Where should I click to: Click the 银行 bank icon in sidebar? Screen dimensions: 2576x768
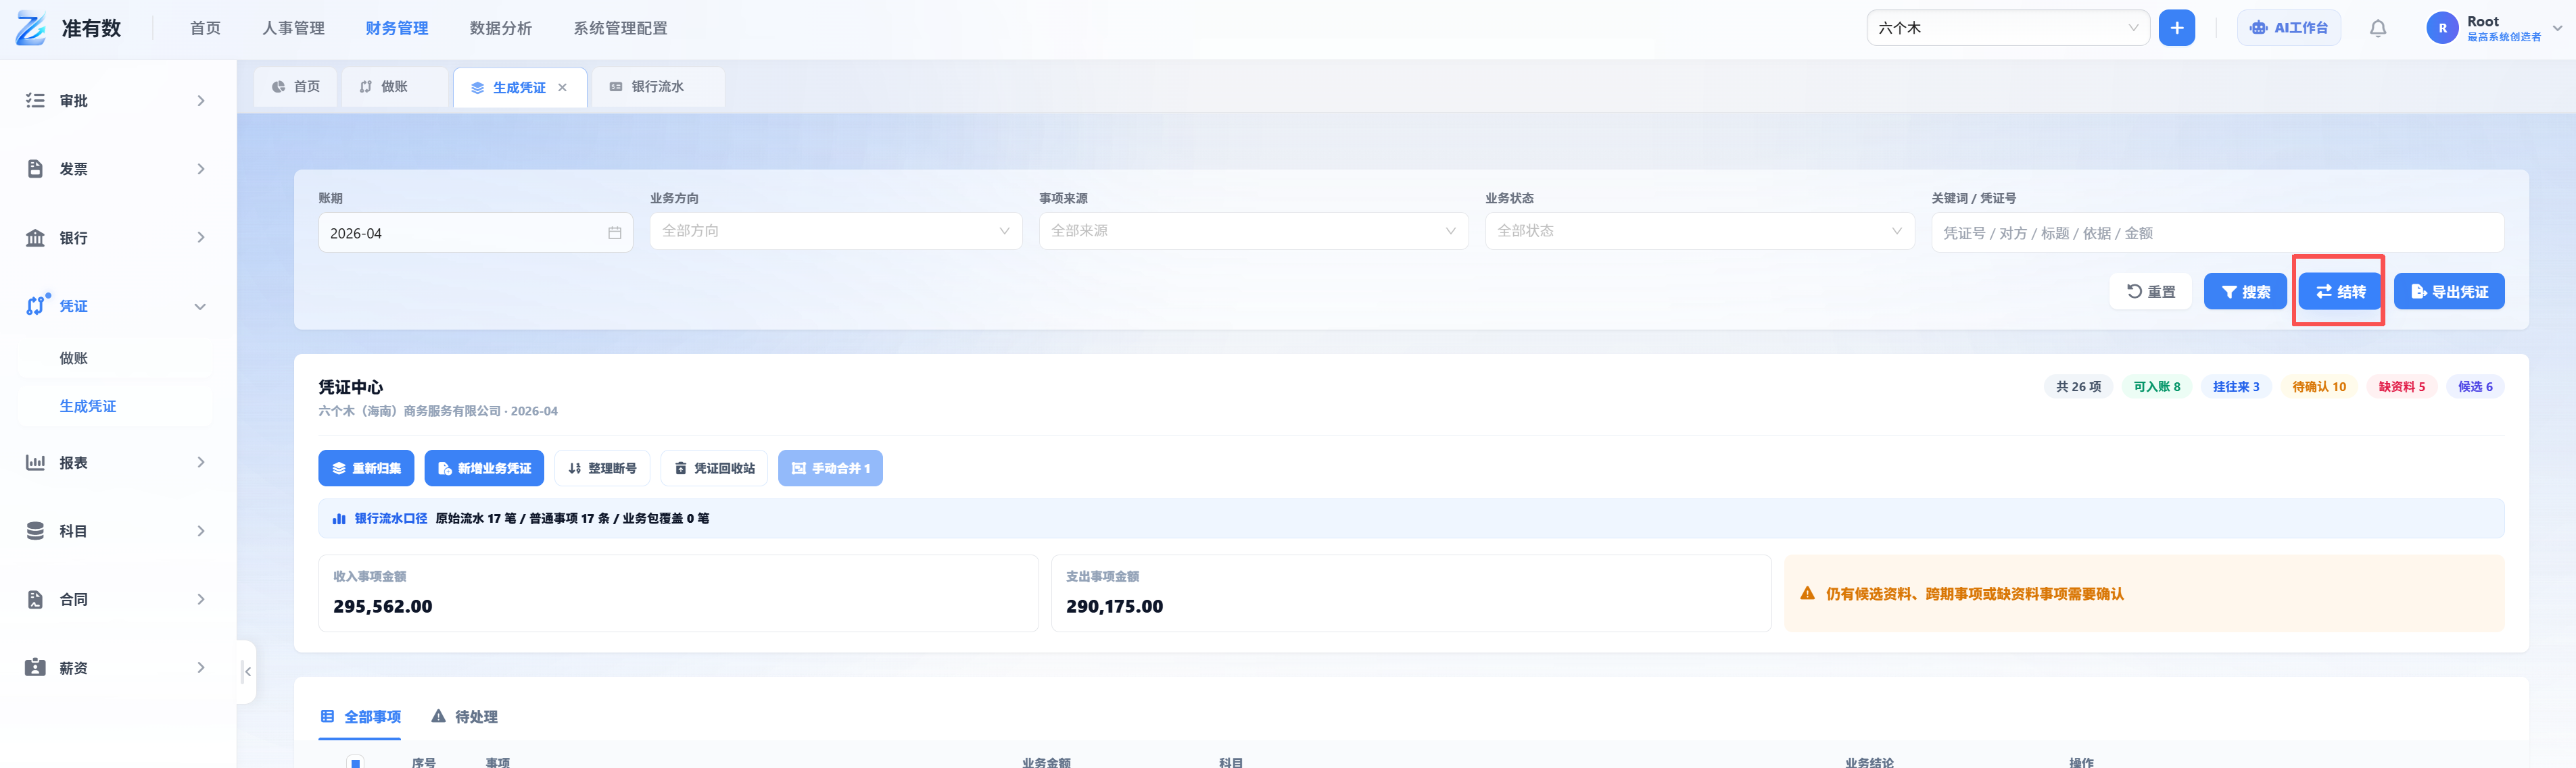(x=35, y=238)
